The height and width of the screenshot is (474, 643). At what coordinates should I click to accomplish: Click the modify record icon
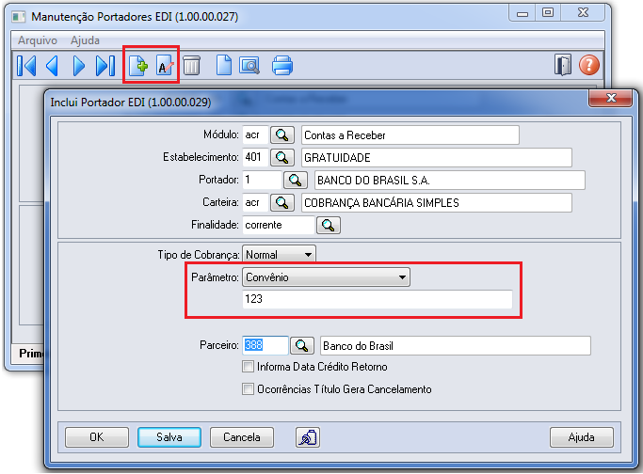point(165,66)
